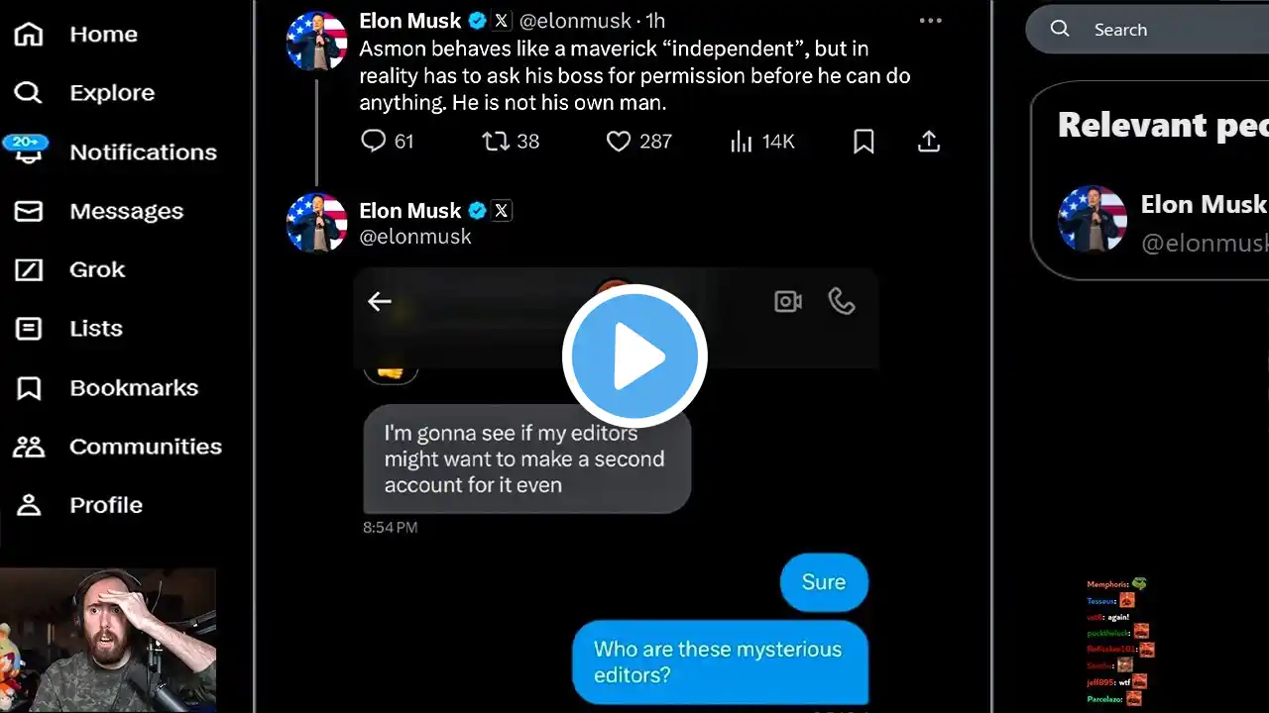This screenshot has width=1269, height=713.
Task: Open the three-dot more options menu
Action: (930, 21)
